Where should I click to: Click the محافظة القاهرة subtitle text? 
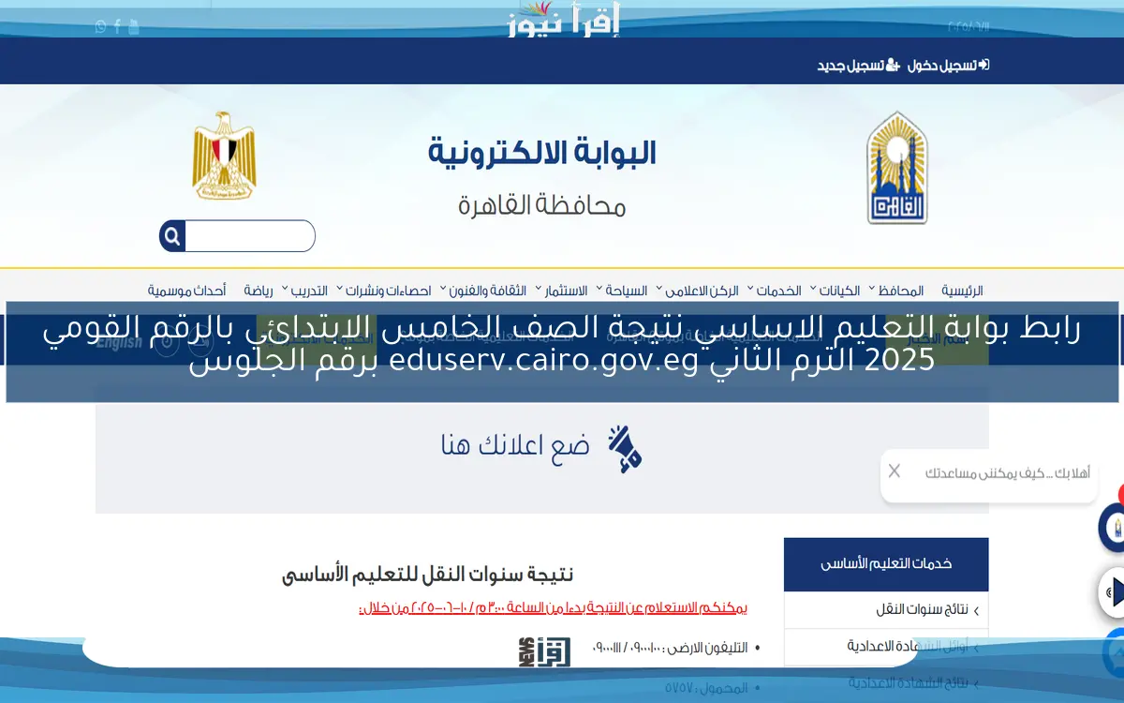pos(541,205)
